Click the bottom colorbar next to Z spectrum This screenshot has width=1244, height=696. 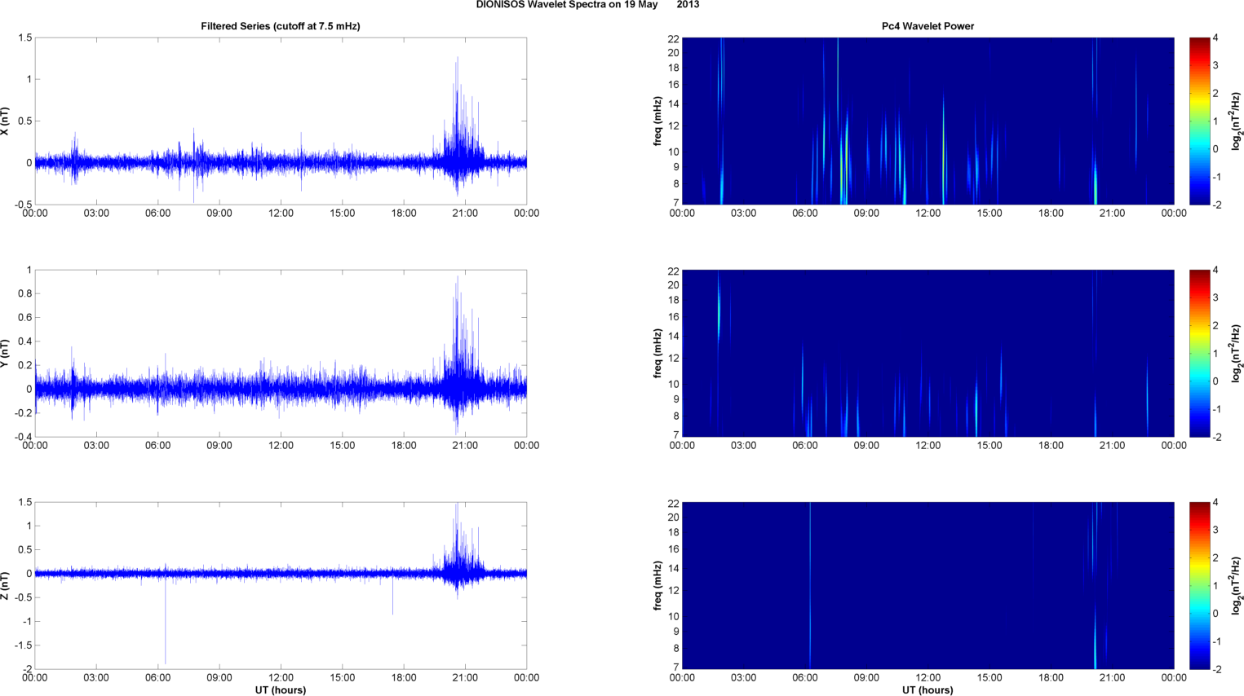pyautogui.click(x=1199, y=585)
